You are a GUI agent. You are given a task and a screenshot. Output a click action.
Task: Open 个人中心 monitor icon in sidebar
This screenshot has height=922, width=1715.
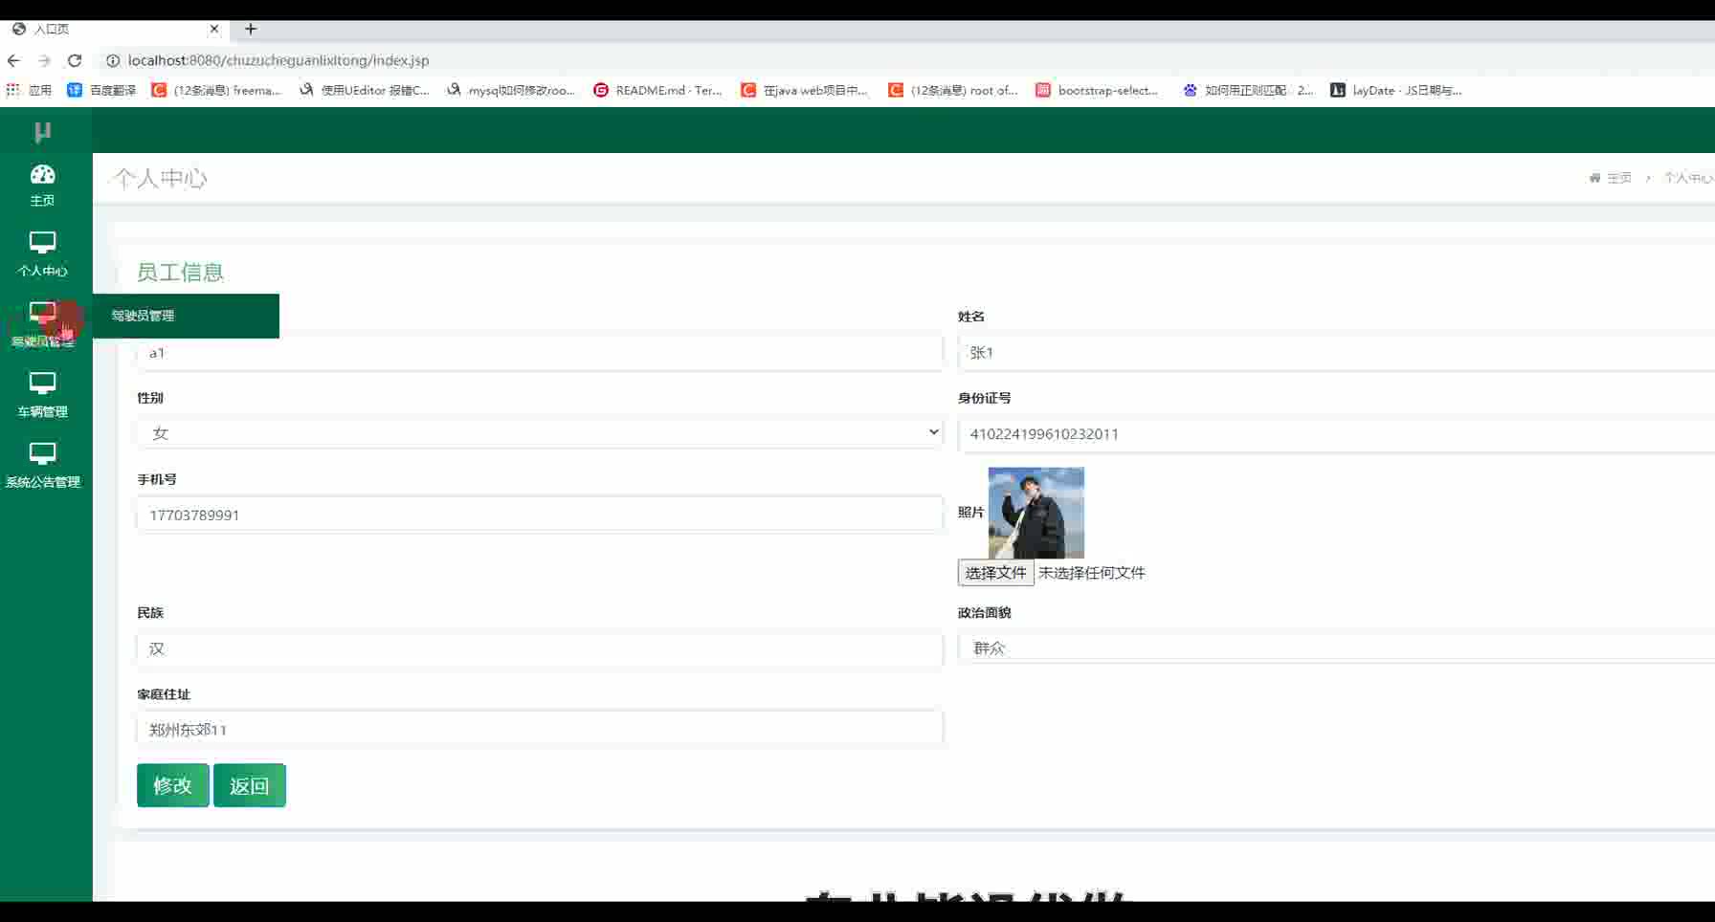pos(43,243)
